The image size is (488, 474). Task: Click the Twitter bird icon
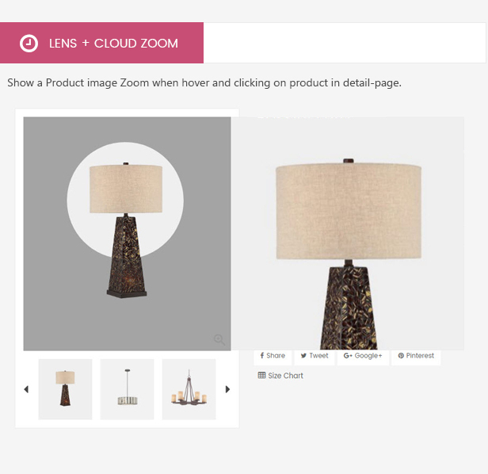click(303, 356)
